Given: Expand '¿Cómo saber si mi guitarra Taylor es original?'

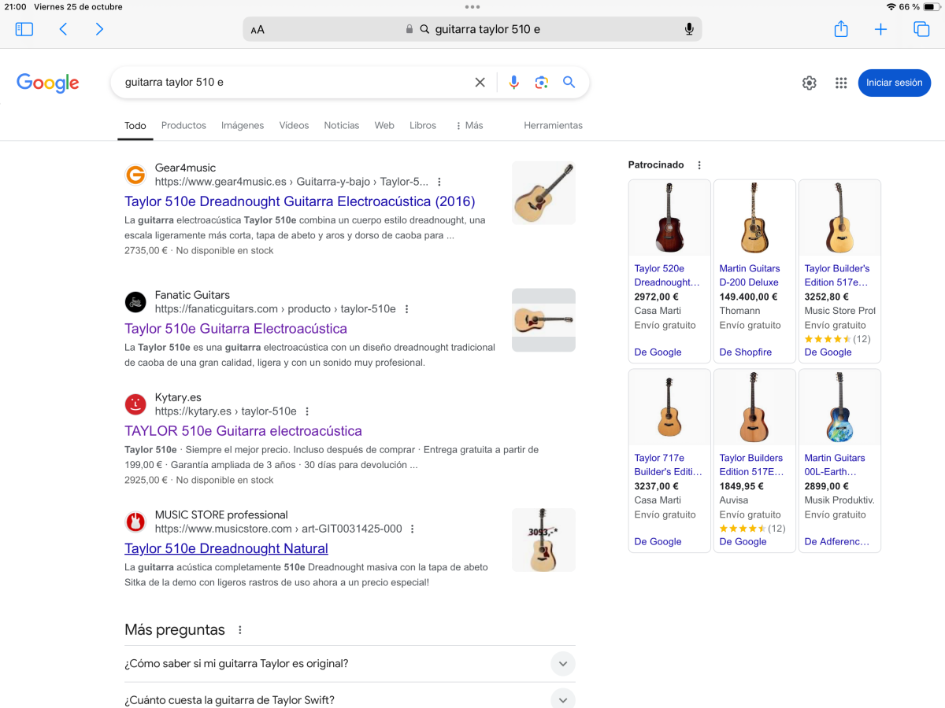Looking at the screenshot, I should pos(562,664).
